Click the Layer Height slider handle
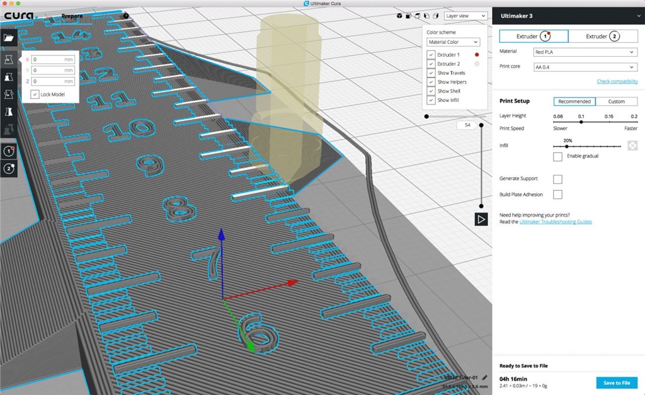The height and width of the screenshot is (395, 645). click(581, 122)
